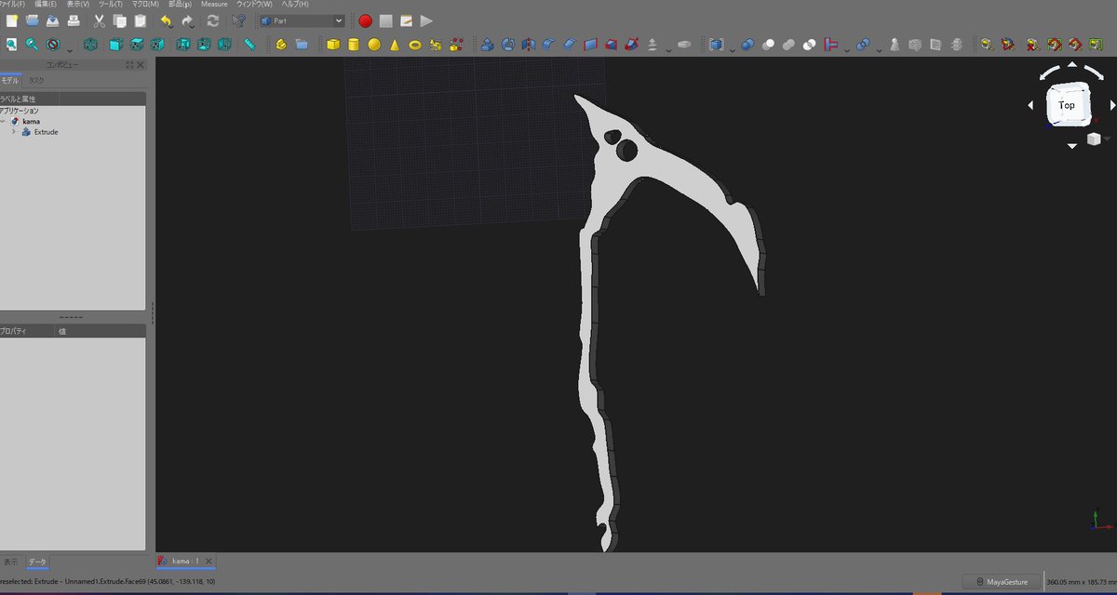Select the Extrude tool icon
Image resolution: width=1117 pixels, height=595 pixels.
coord(487,44)
